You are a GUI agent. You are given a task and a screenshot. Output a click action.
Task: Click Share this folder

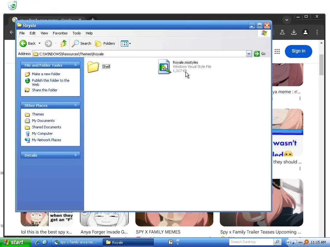click(x=44, y=90)
